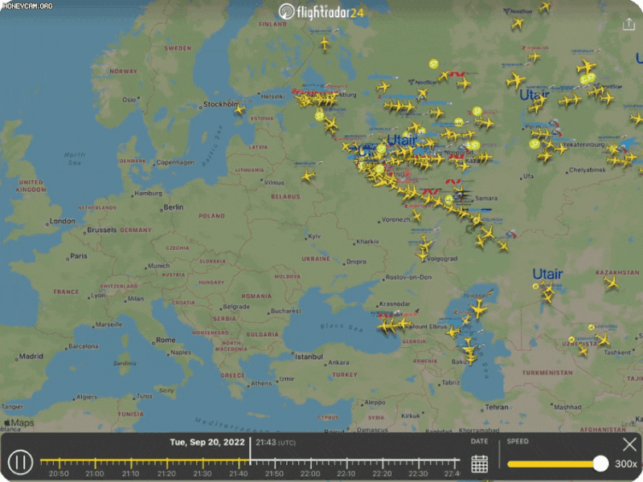This screenshot has height=482, width=643.
Task: Select the plane over Kazakhstan label
Action: click(x=611, y=283)
